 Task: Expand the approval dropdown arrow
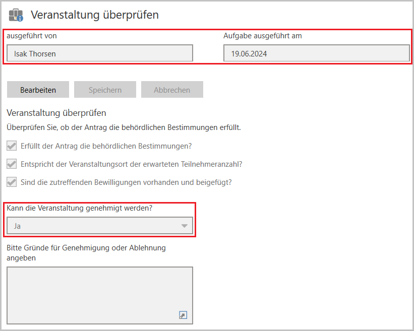(184, 226)
